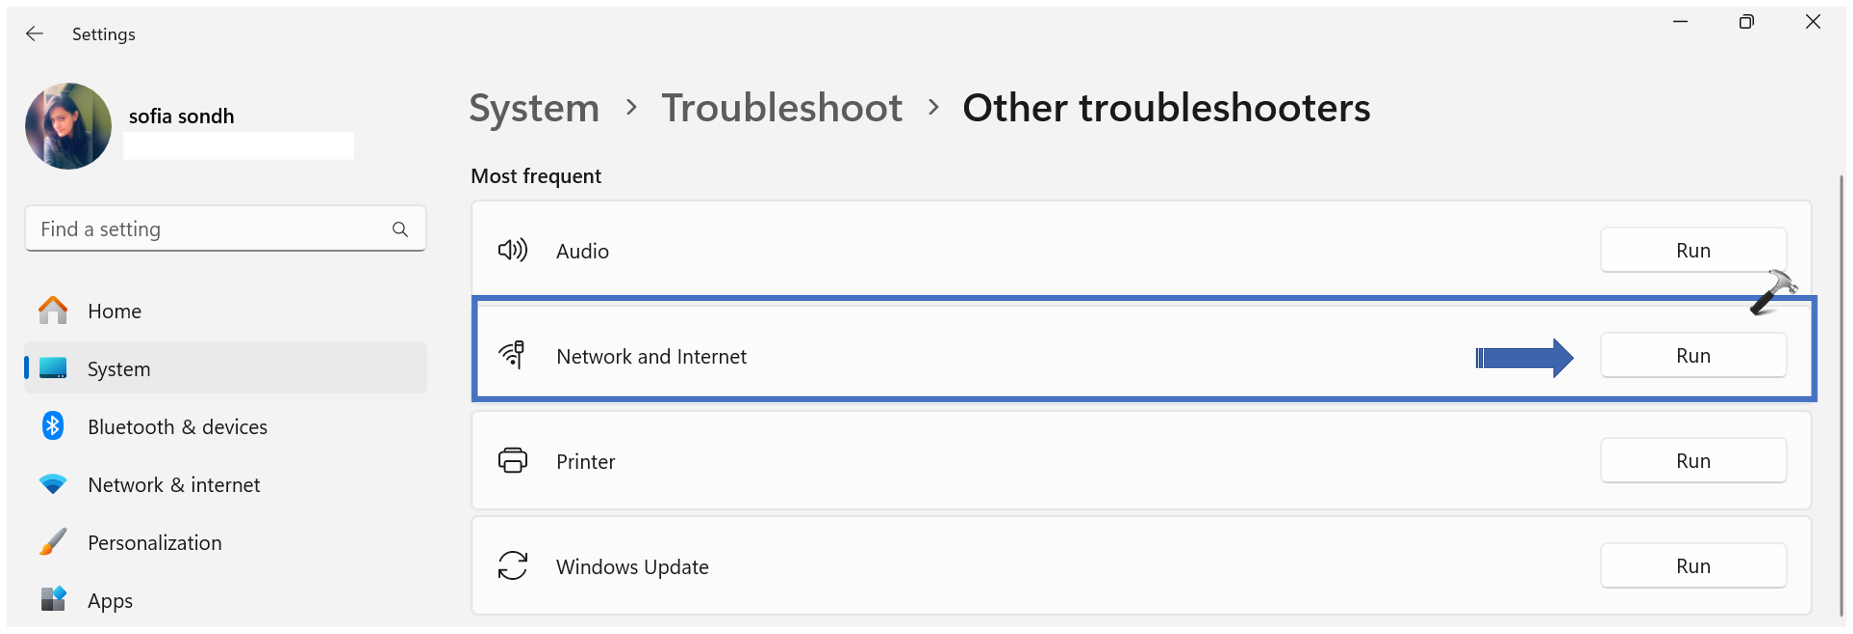Screen dimensions: 1853x634
Task: Click the Printer icon
Action: coord(513,461)
